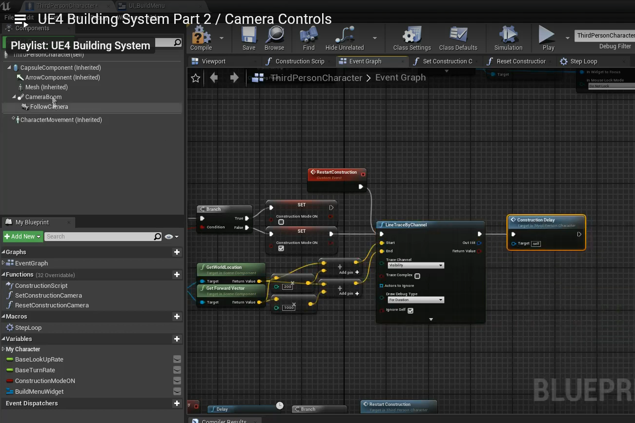635x423 pixels.
Task: Click the Compile toolbar icon
Action: pyautogui.click(x=201, y=37)
